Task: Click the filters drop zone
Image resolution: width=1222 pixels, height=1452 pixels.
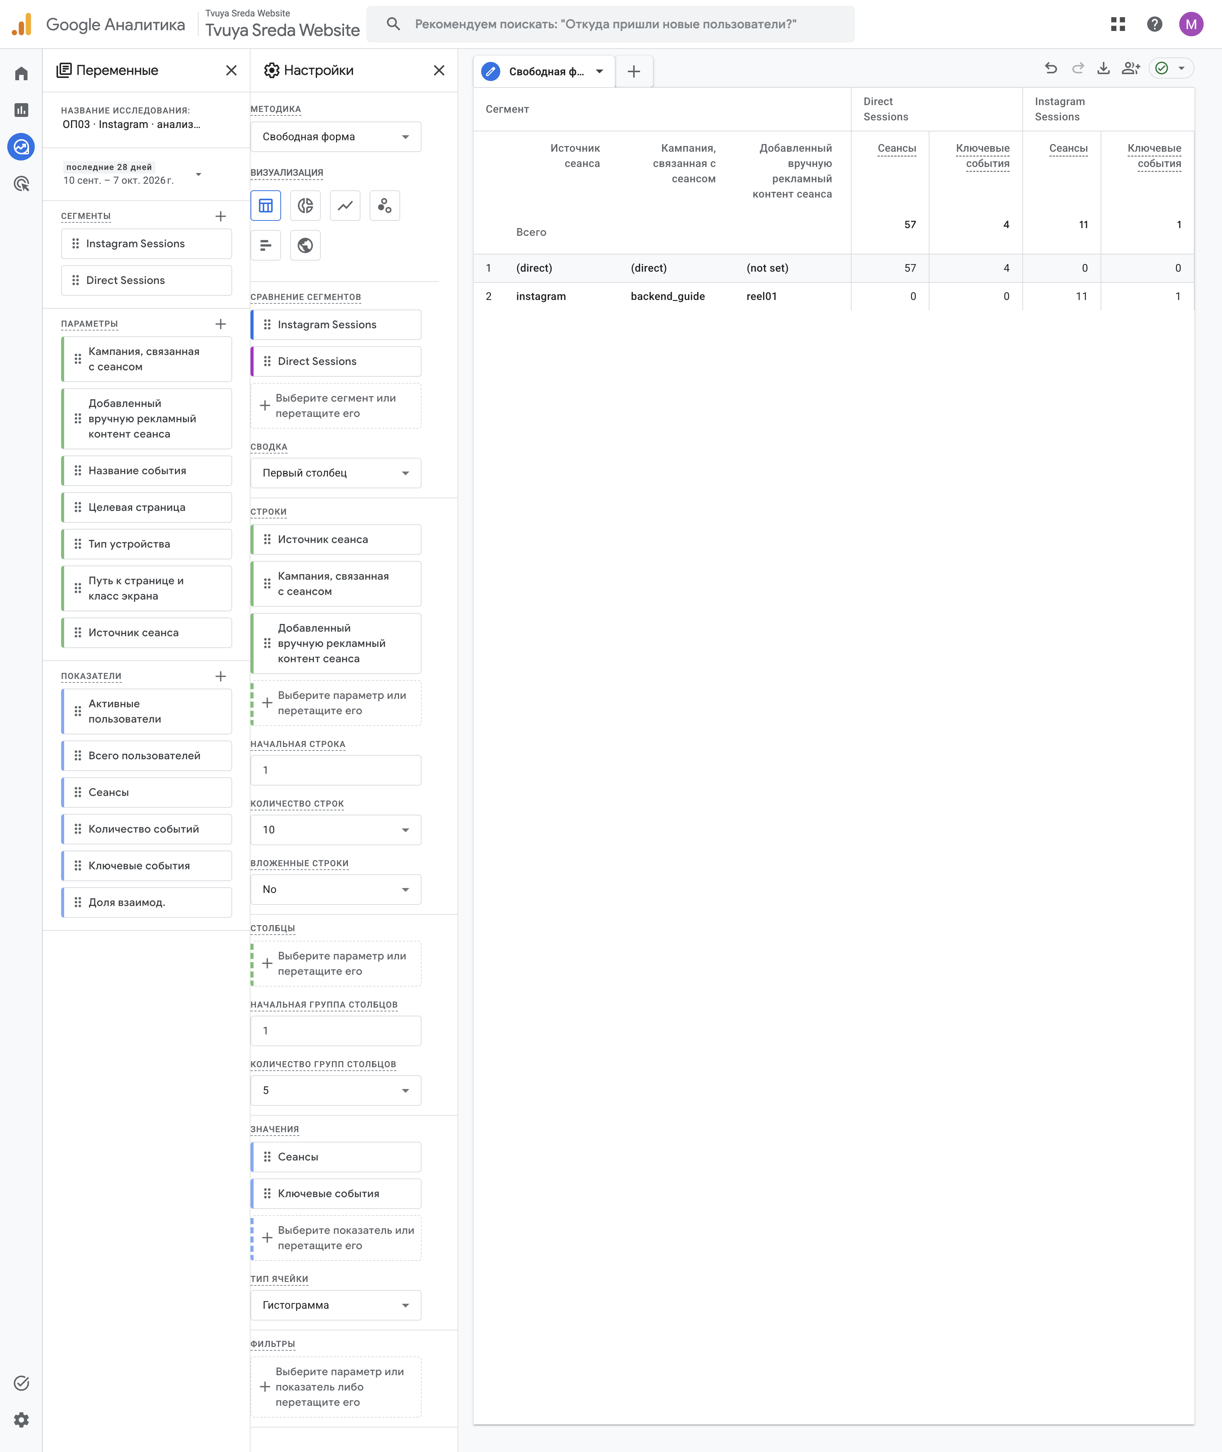Action: 336,1387
